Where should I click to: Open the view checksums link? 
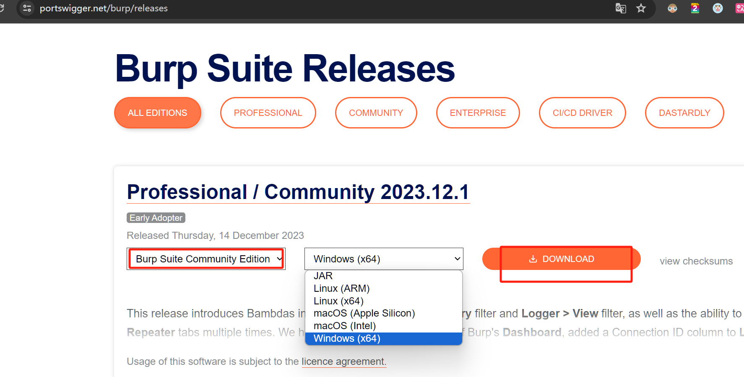[x=696, y=261]
